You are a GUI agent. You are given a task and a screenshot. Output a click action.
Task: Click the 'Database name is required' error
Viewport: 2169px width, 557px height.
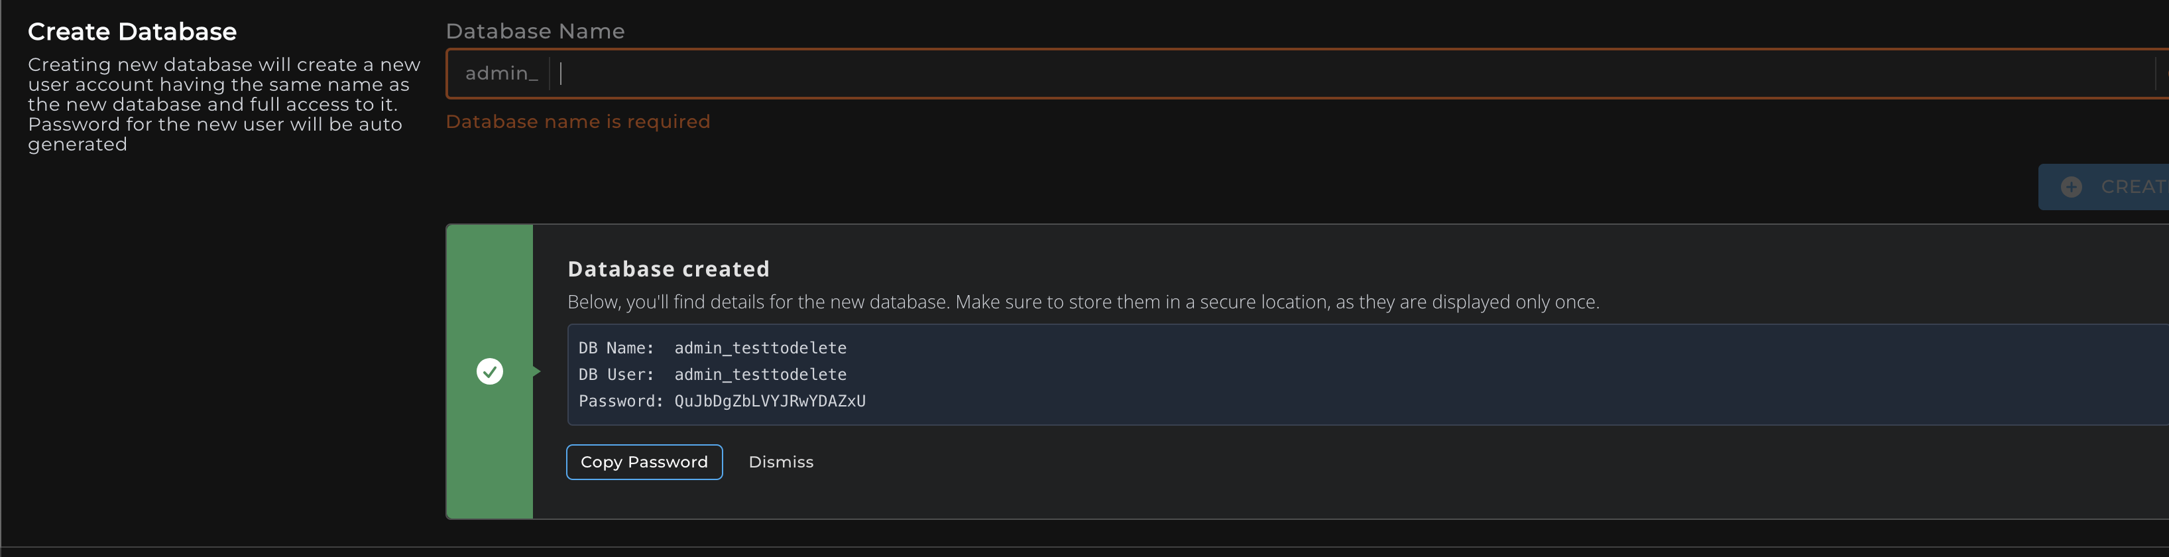tap(577, 121)
